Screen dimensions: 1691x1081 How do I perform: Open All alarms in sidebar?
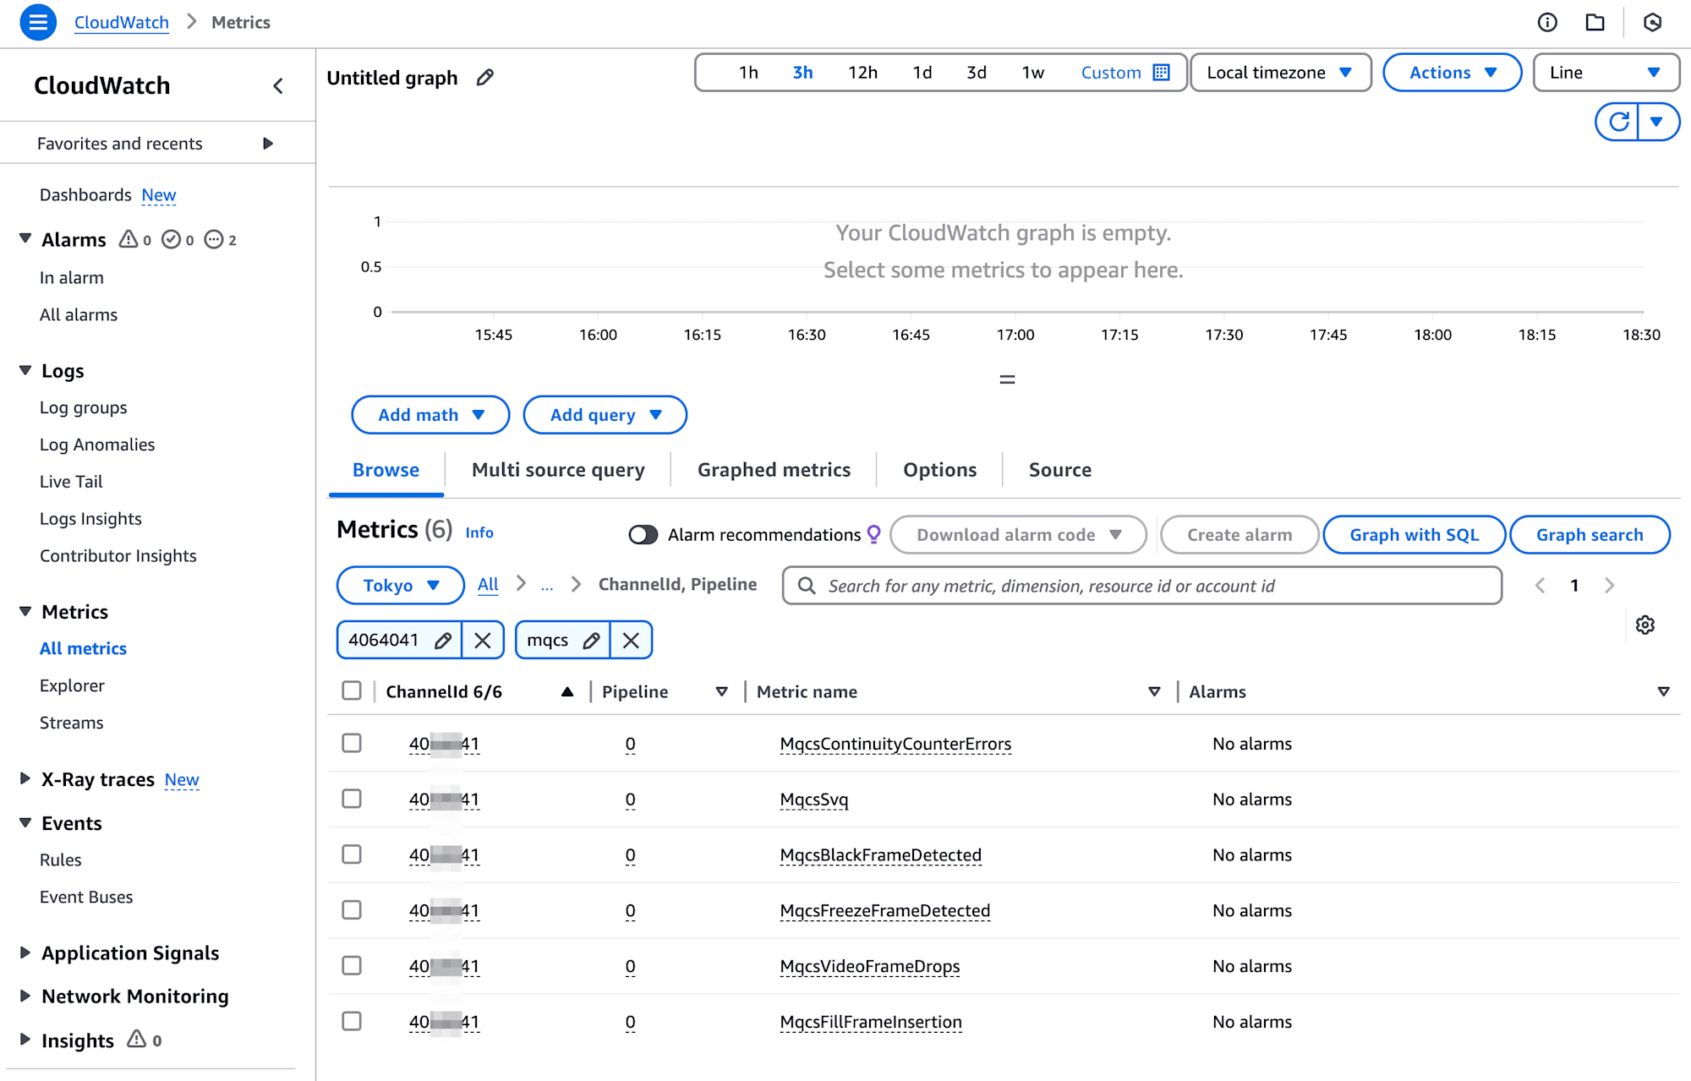[79, 315]
